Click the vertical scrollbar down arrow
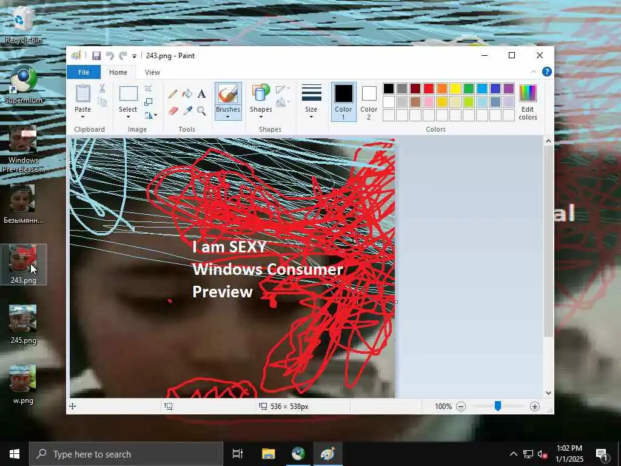This screenshot has width=621, height=466. click(x=548, y=393)
